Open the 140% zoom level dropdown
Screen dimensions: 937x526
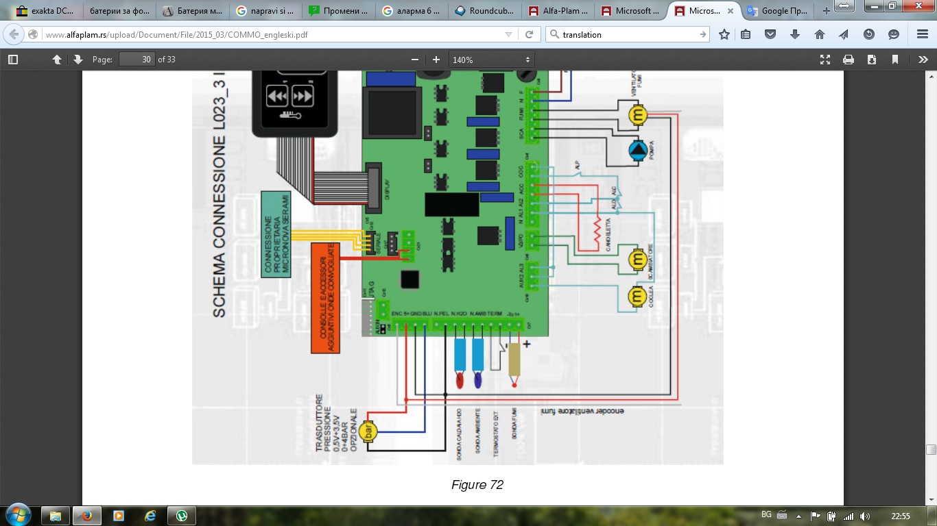(x=491, y=60)
